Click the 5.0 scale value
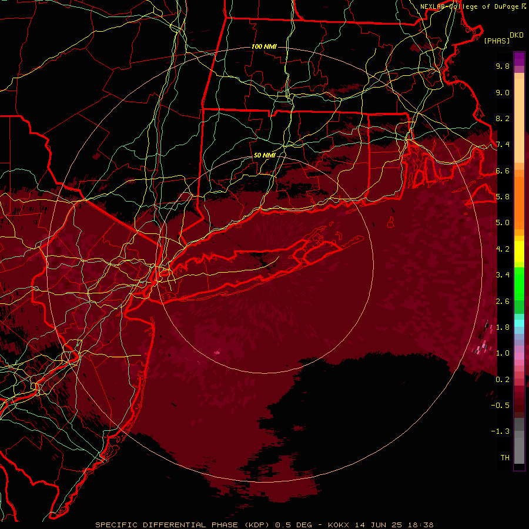The image size is (529, 529). [503, 223]
